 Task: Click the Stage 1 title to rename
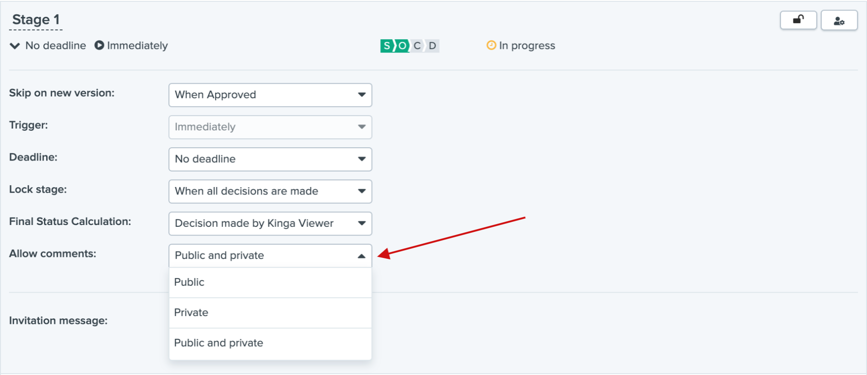36,20
